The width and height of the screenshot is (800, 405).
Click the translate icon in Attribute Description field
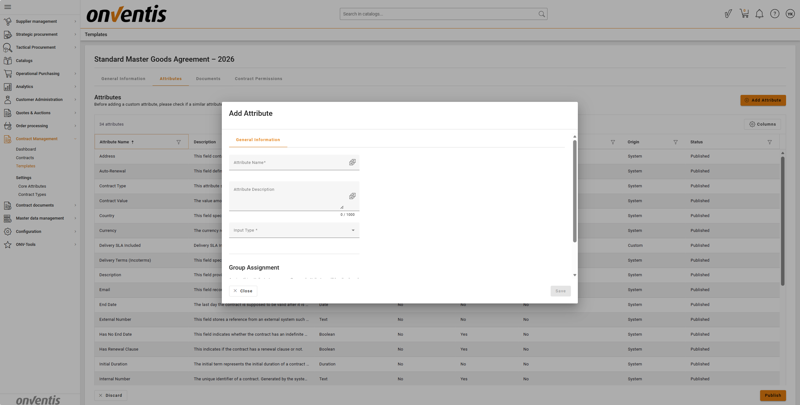pos(352,196)
